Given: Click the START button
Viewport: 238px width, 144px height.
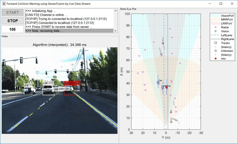Looking at the screenshot, I should pos(13,12).
